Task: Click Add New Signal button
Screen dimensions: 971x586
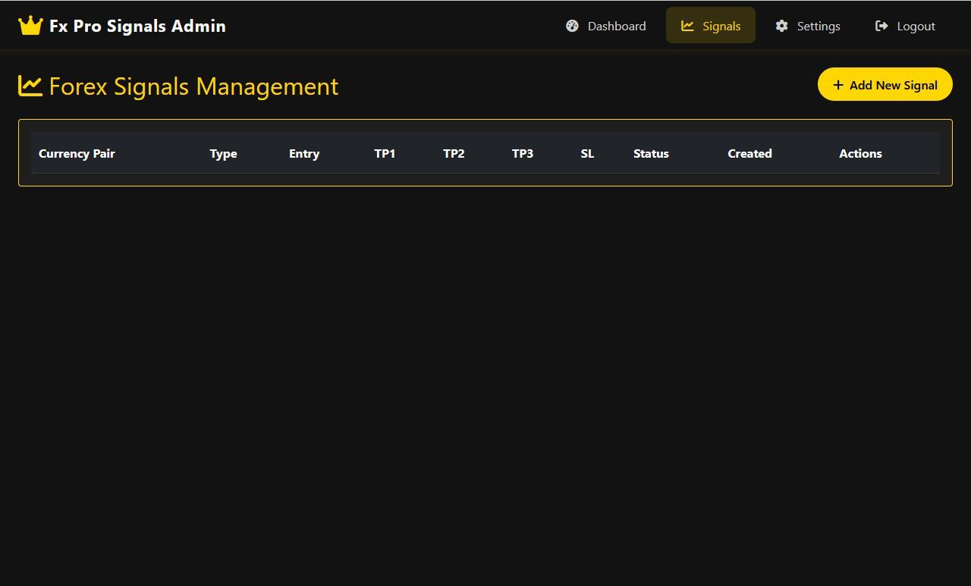Action: point(885,84)
